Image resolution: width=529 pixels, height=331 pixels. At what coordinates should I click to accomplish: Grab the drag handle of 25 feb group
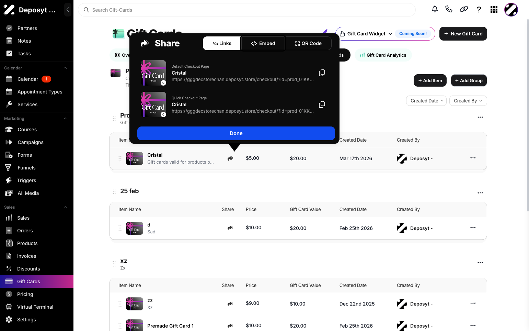point(114,191)
